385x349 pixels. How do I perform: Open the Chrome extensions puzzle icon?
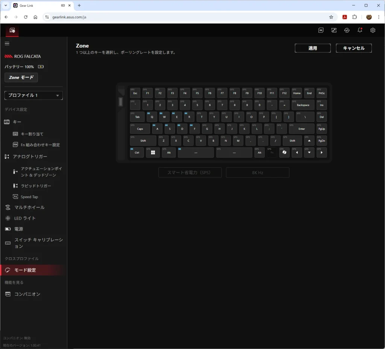coord(355,17)
